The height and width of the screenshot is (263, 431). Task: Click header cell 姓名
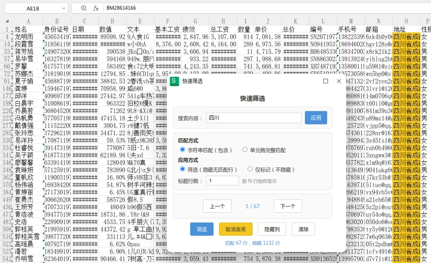pos(28,29)
